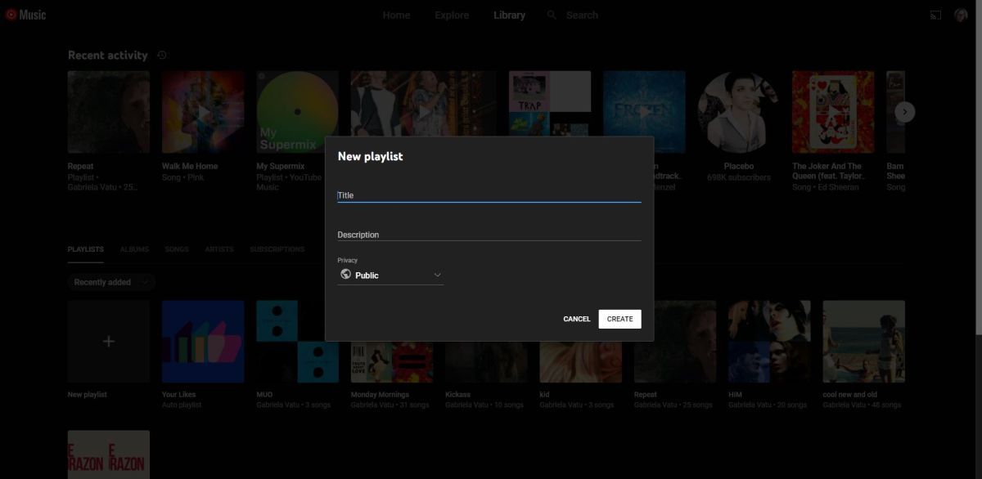The width and height of the screenshot is (982, 479).
Task: Click inside the Title input field
Action: pyautogui.click(x=489, y=195)
